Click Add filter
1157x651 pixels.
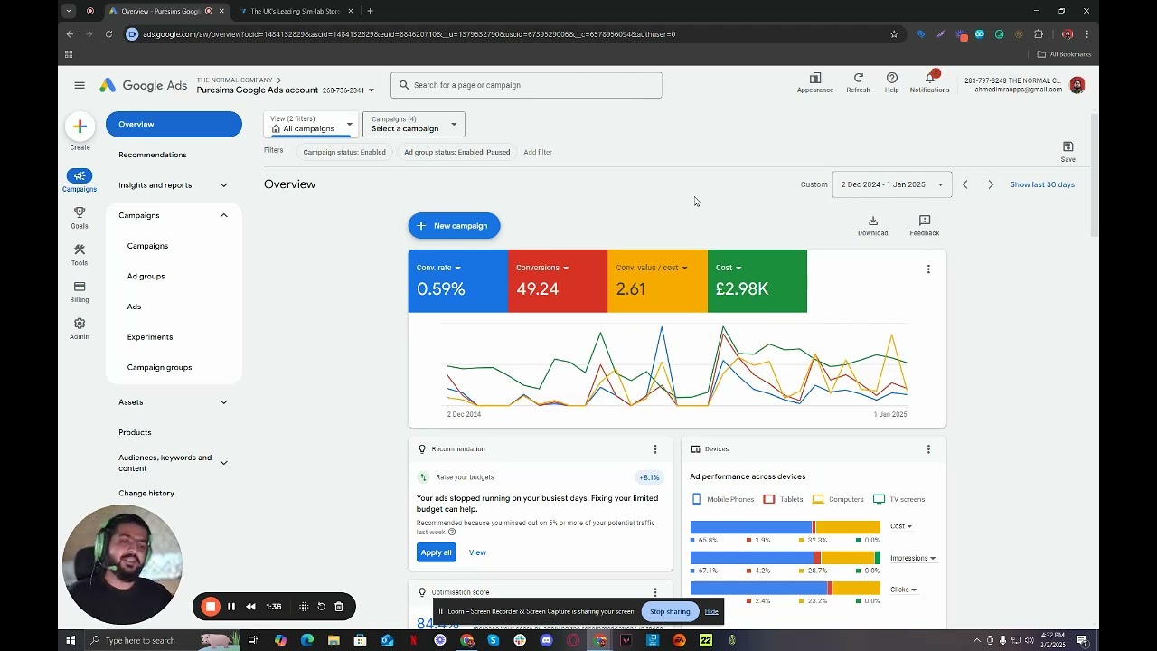[538, 152]
